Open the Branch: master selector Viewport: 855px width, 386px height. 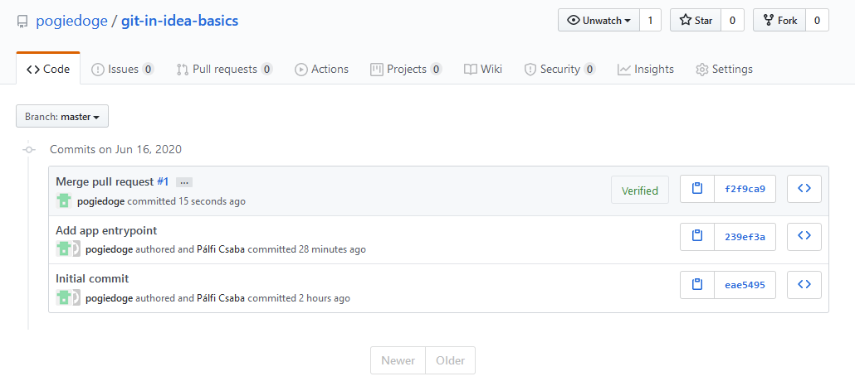click(62, 116)
